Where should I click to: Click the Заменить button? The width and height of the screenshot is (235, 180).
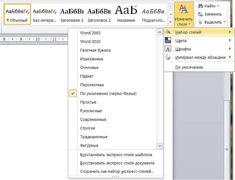[210, 14]
